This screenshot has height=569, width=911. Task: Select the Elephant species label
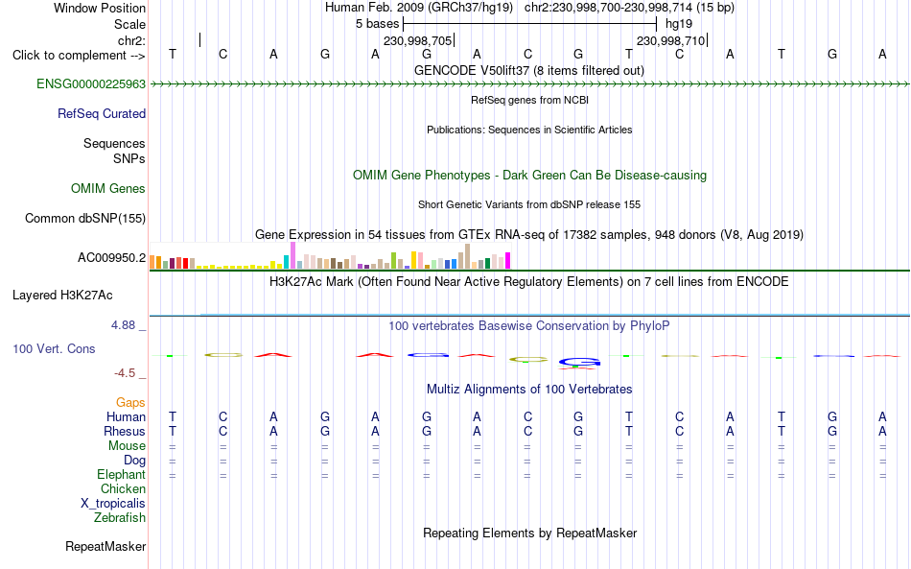tap(122, 474)
